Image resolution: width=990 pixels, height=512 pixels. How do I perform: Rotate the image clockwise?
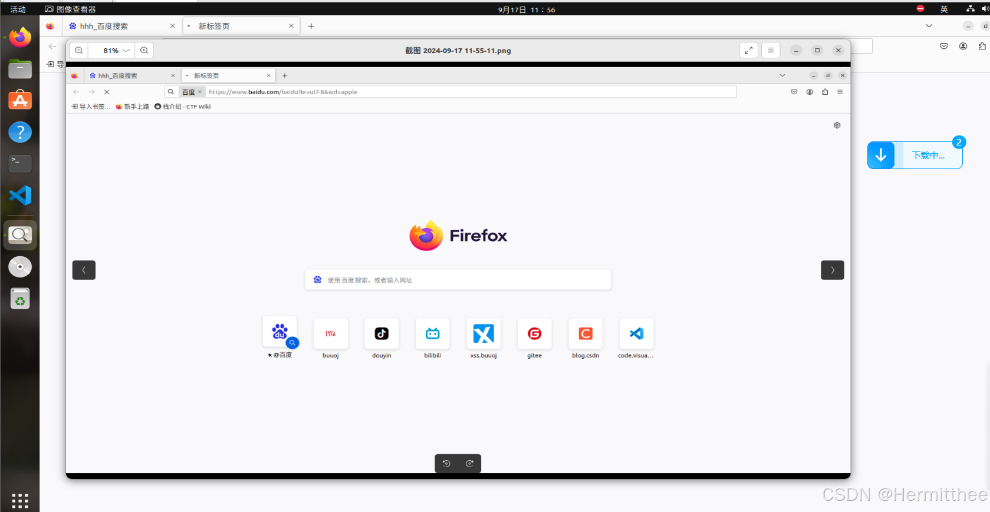(x=470, y=464)
